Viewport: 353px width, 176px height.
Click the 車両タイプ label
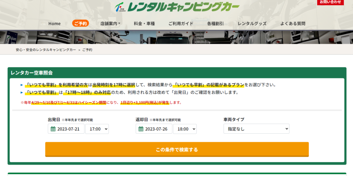tap(234, 119)
